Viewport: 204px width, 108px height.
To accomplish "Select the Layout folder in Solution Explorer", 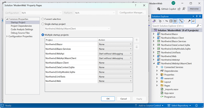I will tap(167, 82).
